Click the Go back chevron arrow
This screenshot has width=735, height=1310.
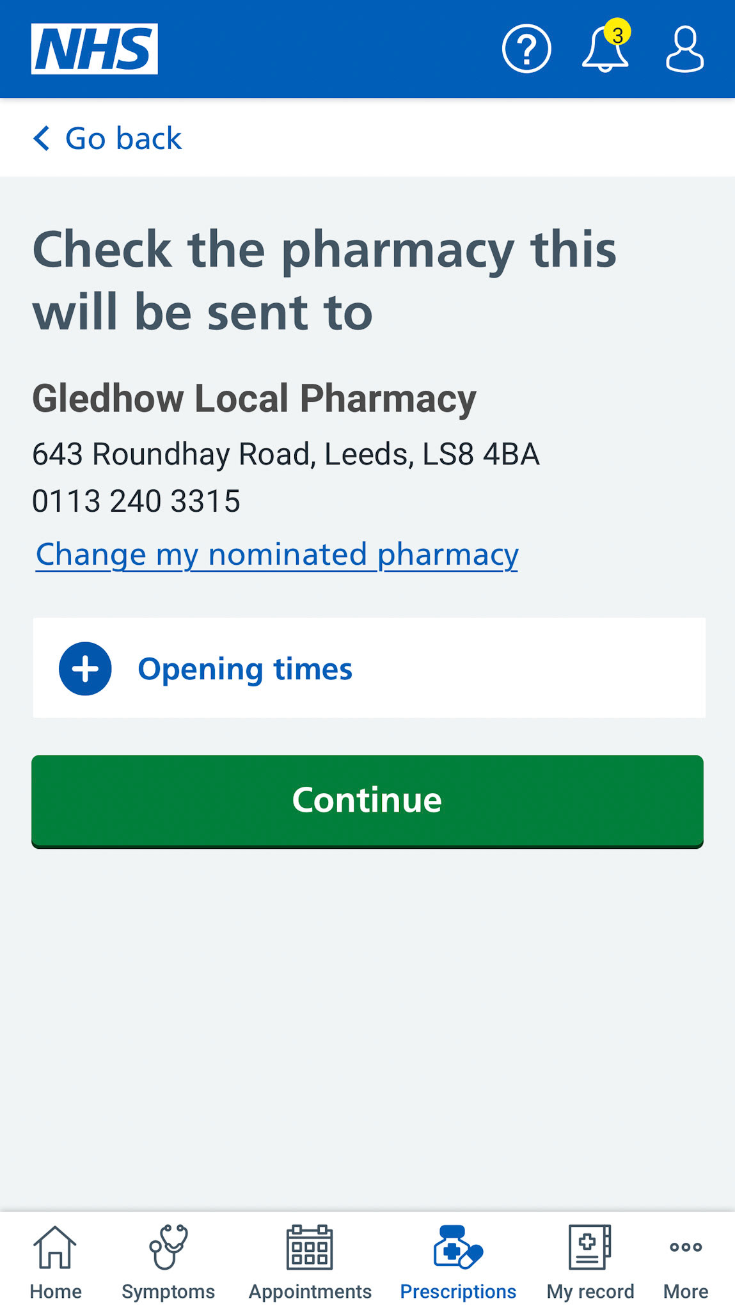[x=42, y=138]
